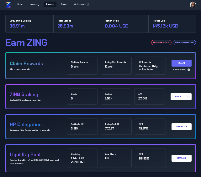
Task: Click the Liquidity Pool title
Action: click(x=25, y=154)
